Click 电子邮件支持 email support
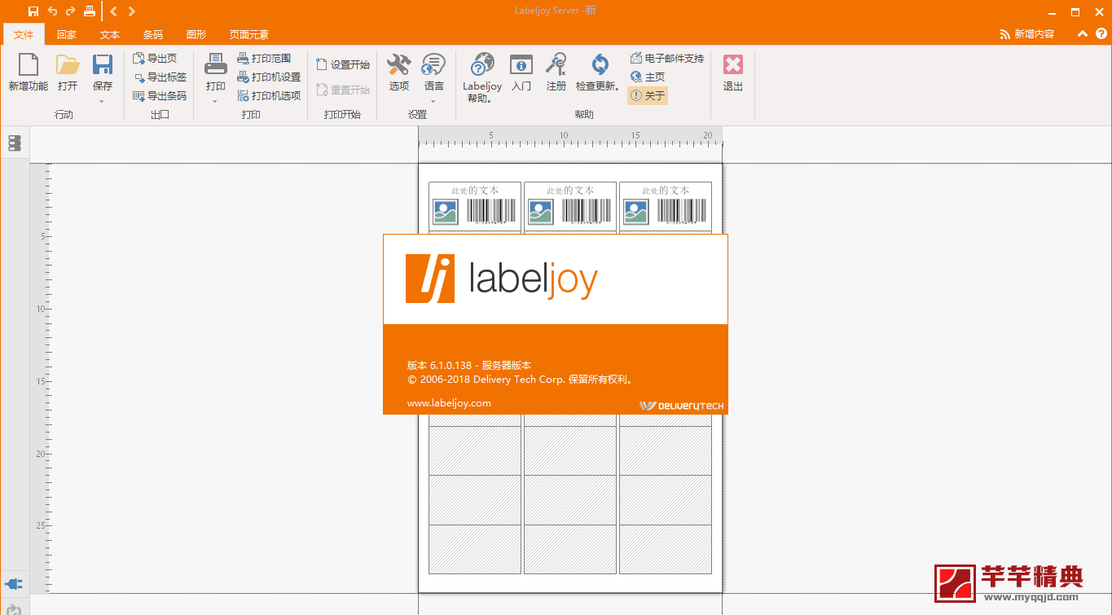The height and width of the screenshot is (615, 1112). pyautogui.click(x=667, y=59)
